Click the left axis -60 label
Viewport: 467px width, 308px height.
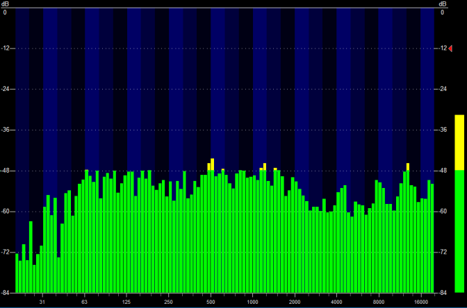coord(6,212)
